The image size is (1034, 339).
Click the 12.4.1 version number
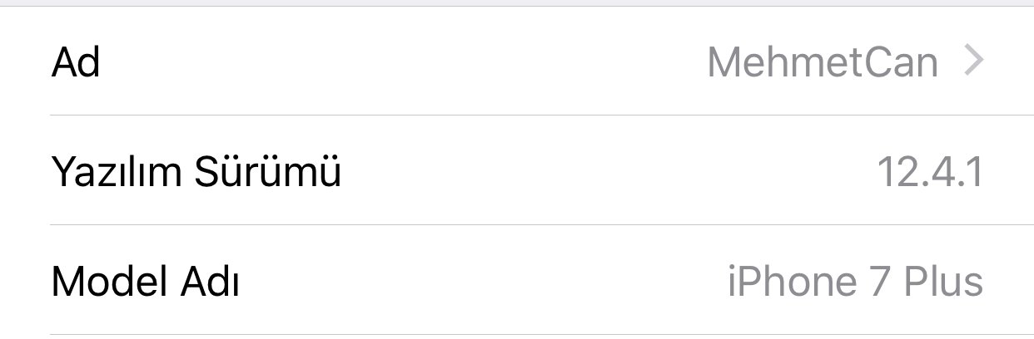click(x=929, y=172)
